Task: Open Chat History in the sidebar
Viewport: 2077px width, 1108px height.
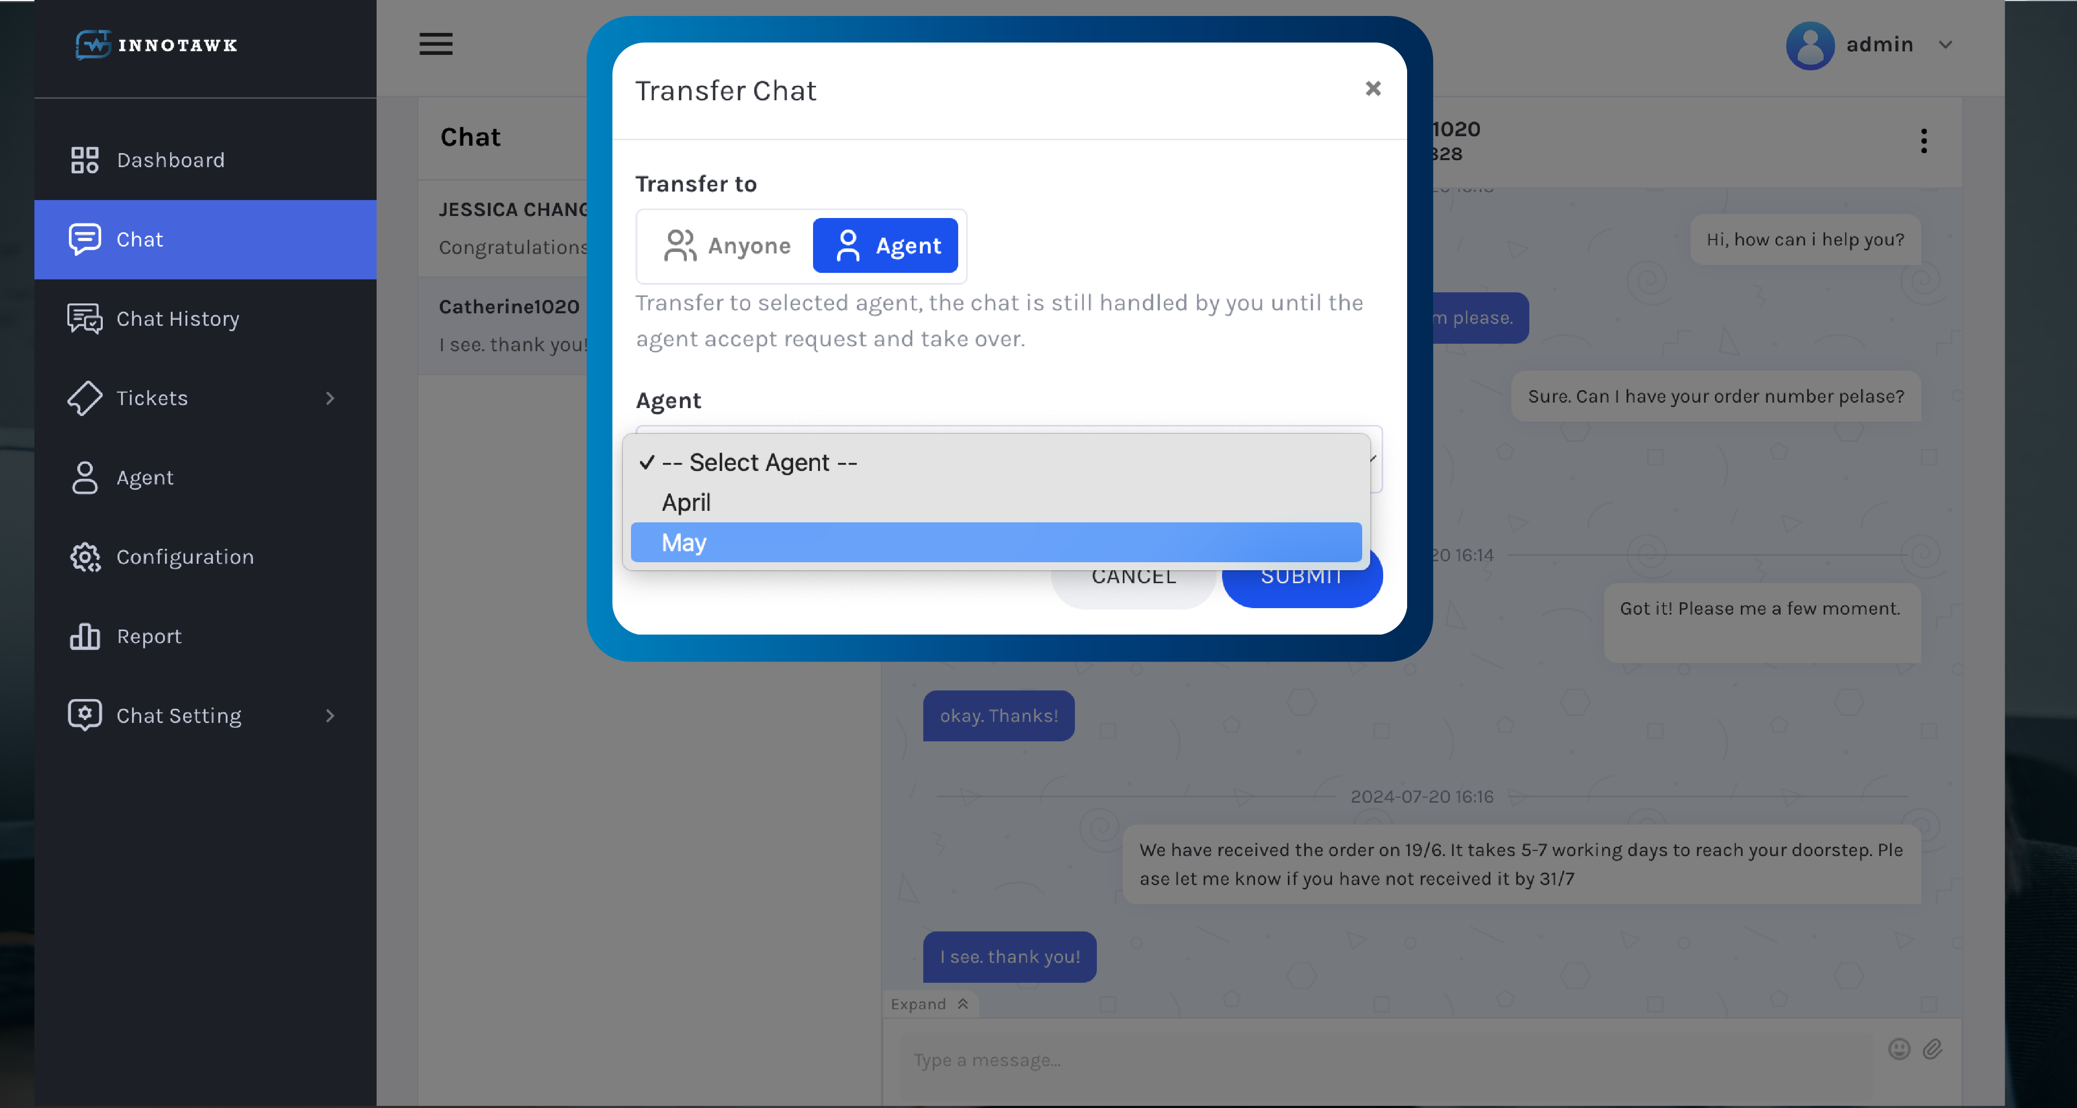Action: (206, 318)
